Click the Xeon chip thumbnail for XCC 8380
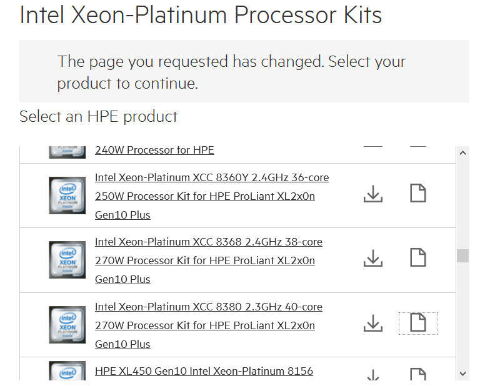Viewport: 480px width, 386px height. pos(67,325)
